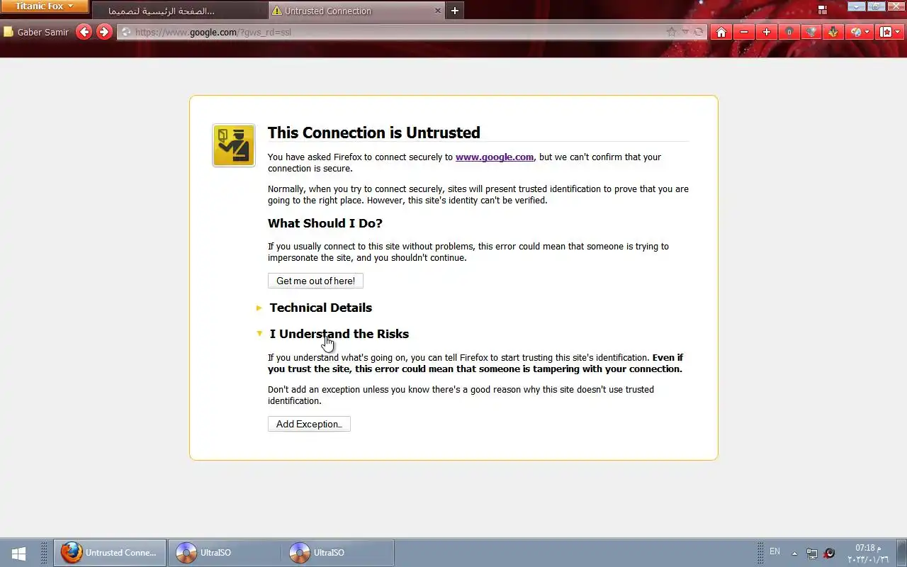The width and height of the screenshot is (907, 567).
Task: Expand the palette button dropdown arrow
Action: point(867,32)
